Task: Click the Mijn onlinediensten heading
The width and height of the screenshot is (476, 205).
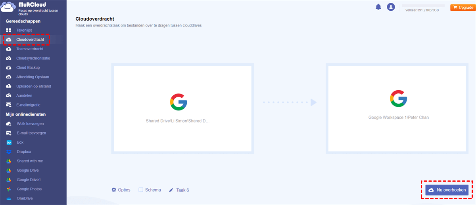Action: click(x=26, y=114)
